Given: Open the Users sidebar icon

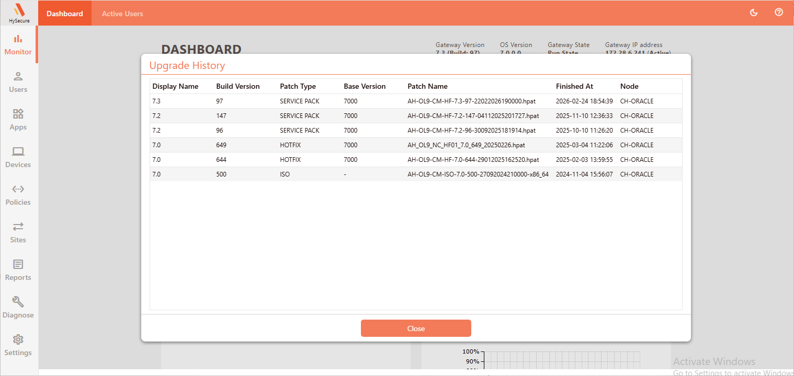Looking at the screenshot, I should point(18,82).
